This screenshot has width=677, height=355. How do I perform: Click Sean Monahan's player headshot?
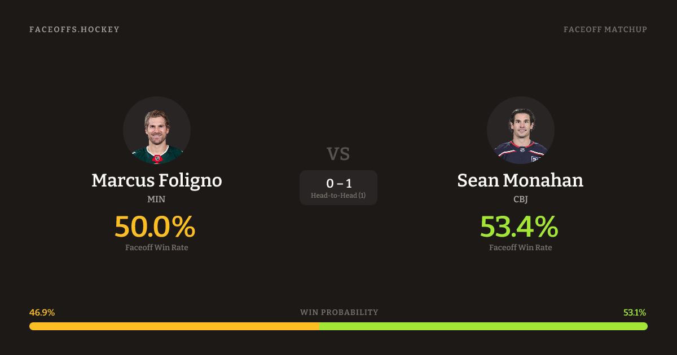pyautogui.click(x=520, y=130)
